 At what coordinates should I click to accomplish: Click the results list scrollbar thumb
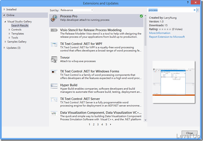click(x=145, y=32)
